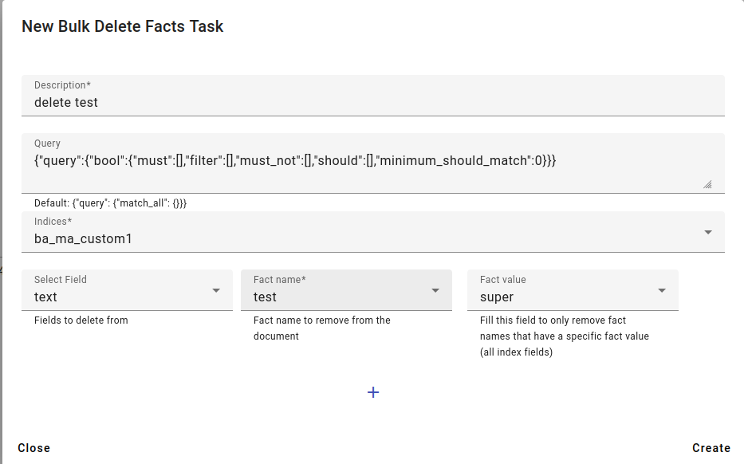Click the 'New Bulk Delete Facts Task' title
The width and height of the screenshot is (744, 464).
click(x=123, y=26)
